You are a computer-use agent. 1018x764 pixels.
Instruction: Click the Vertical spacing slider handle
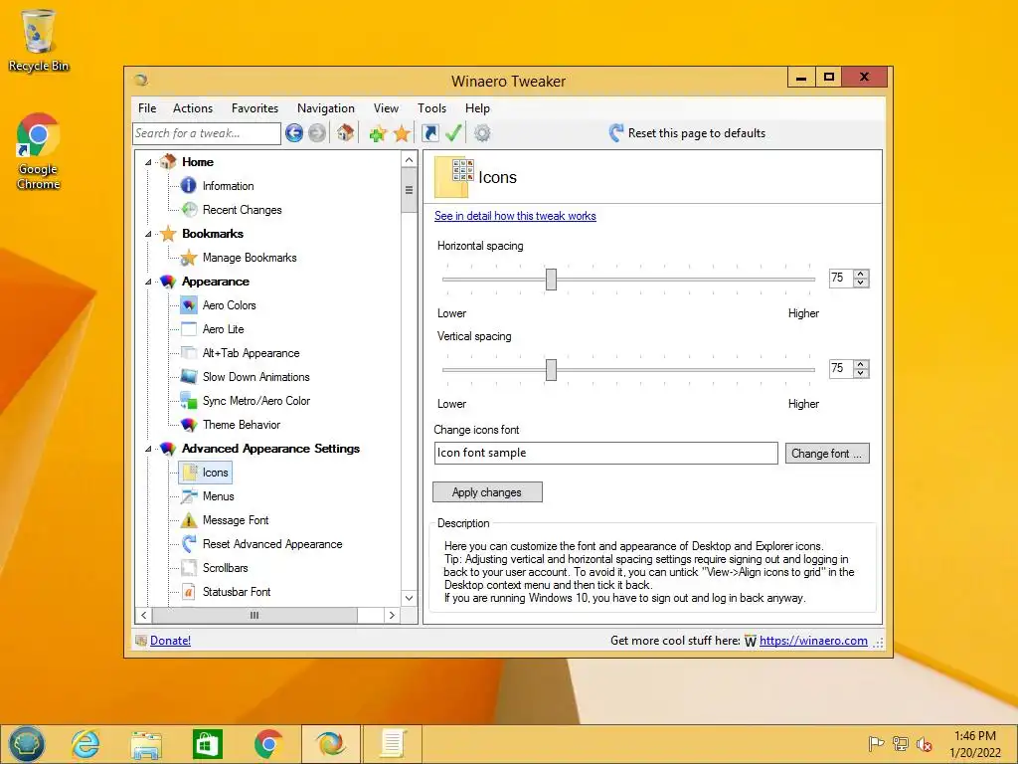(x=551, y=370)
